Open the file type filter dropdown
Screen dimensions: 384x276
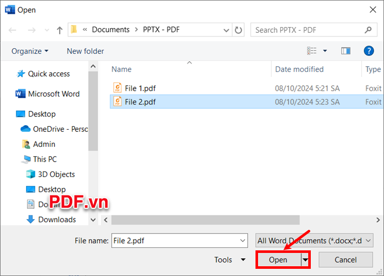click(x=314, y=241)
